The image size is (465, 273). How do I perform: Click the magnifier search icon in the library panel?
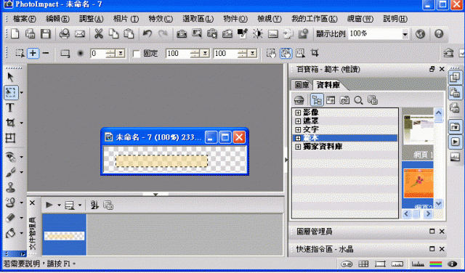(358, 100)
